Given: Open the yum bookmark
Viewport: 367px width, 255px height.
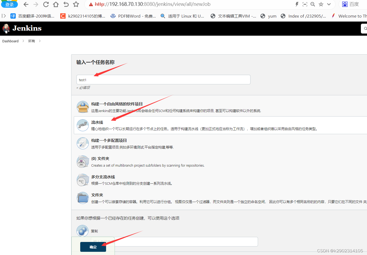Looking at the screenshot, I should click(268, 16).
